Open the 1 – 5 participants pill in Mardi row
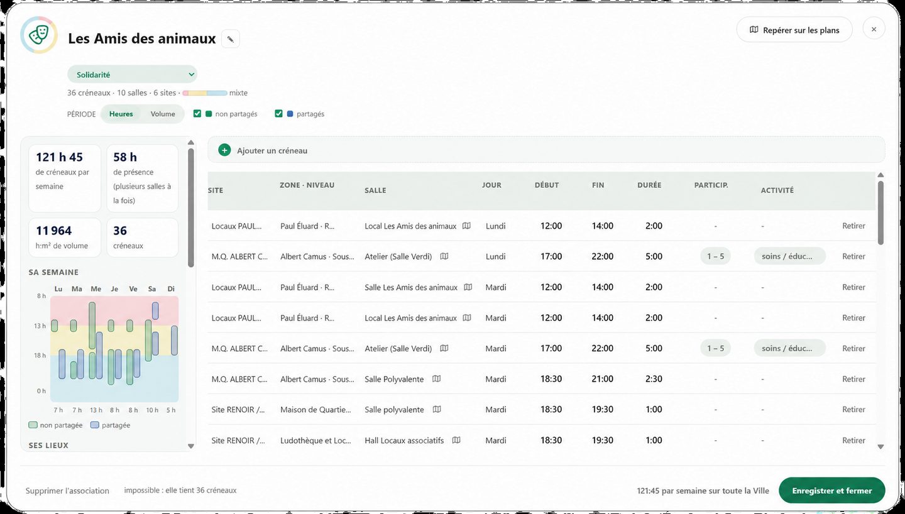Viewport: 905px width, 514px height. pyautogui.click(x=715, y=348)
